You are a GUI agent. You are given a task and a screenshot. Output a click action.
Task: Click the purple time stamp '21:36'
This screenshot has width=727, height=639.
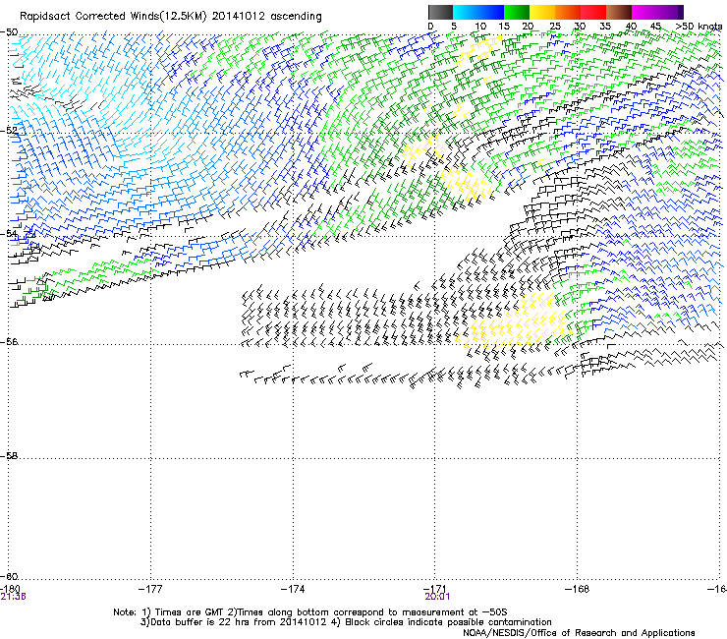tap(13, 597)
